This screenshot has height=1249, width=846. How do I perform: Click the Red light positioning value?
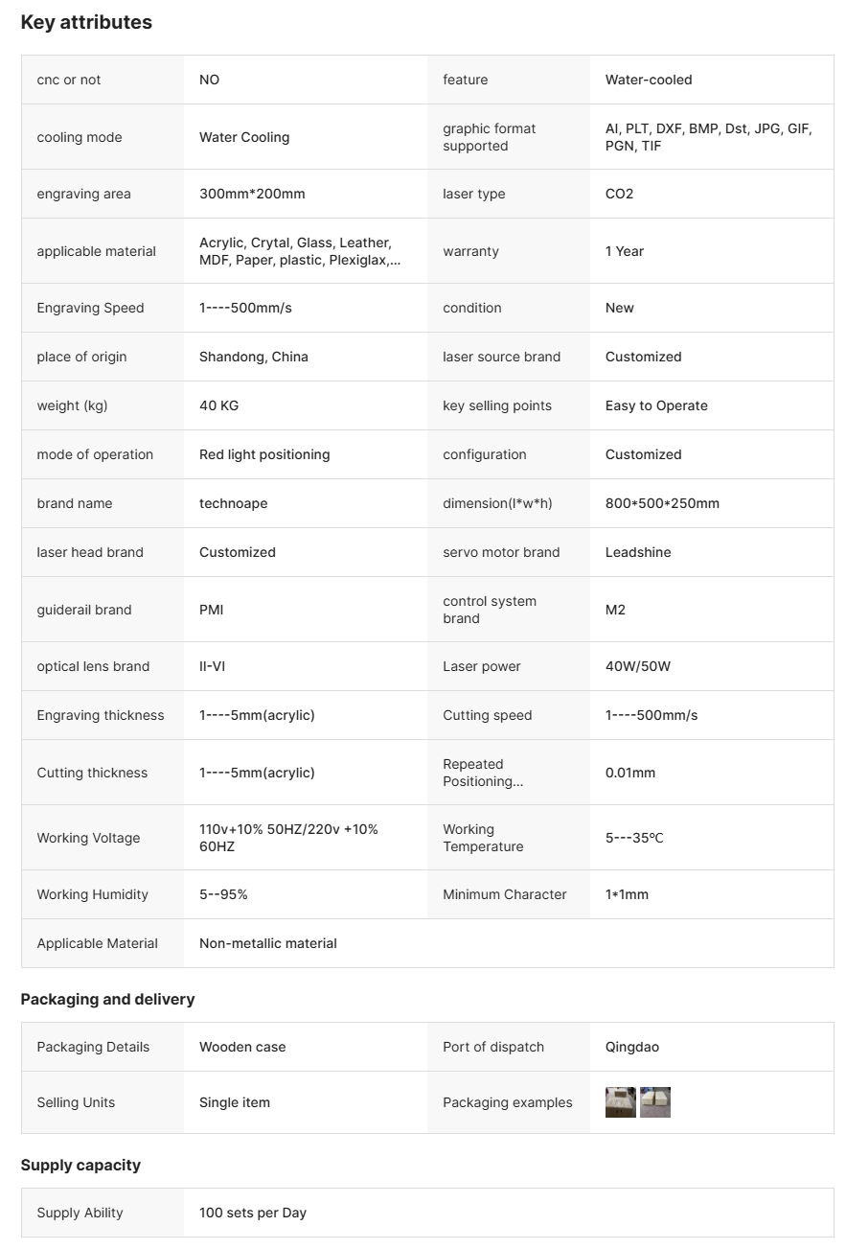(264, 454)
